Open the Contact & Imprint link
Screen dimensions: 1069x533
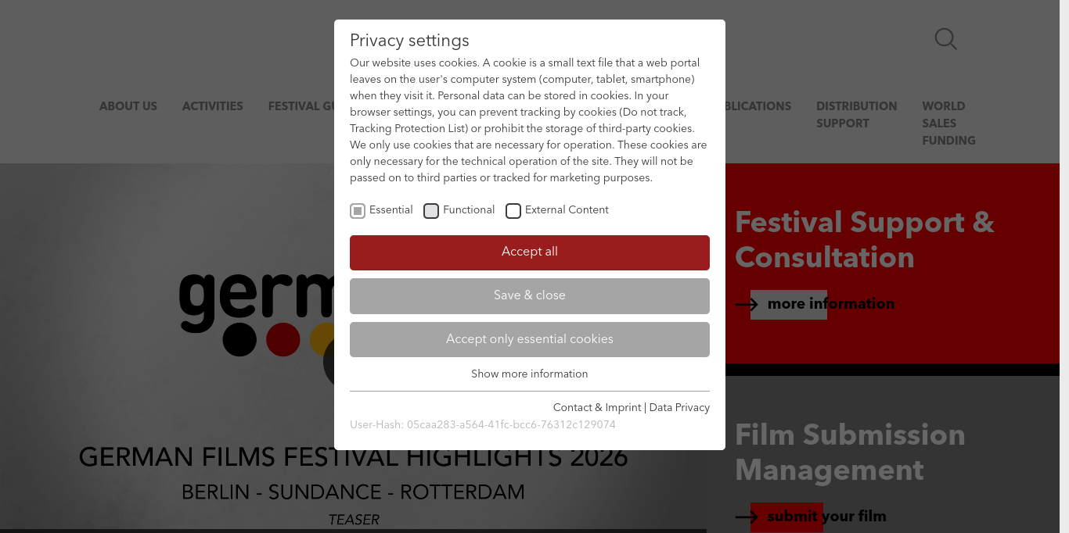click(597, 408)
